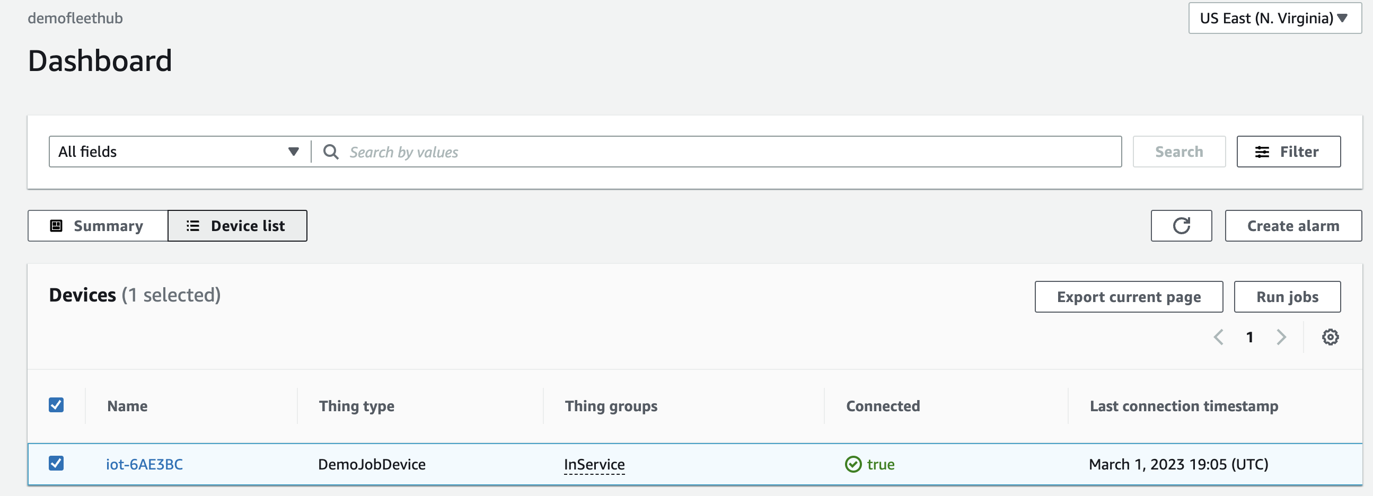Click the list icon inside the Device list button
This screenshot has height=496, width=1373.
click(192, 225)
